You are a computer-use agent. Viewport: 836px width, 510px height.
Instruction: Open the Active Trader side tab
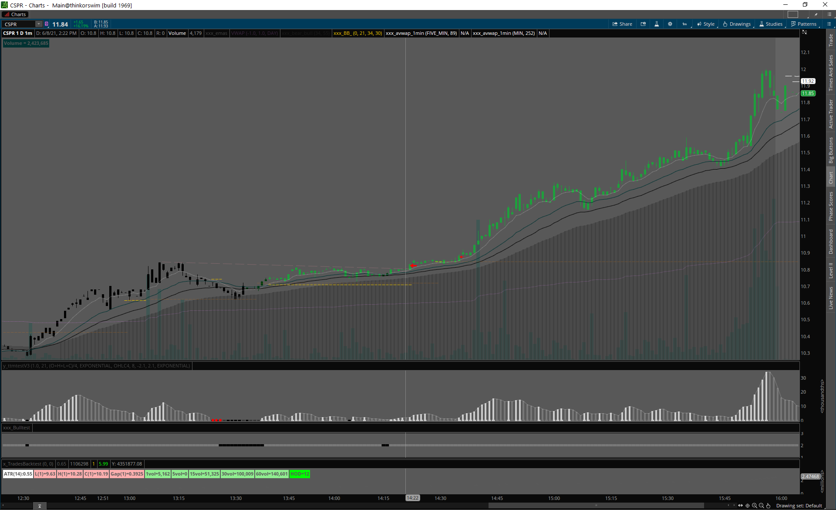[x=831, y=113]
